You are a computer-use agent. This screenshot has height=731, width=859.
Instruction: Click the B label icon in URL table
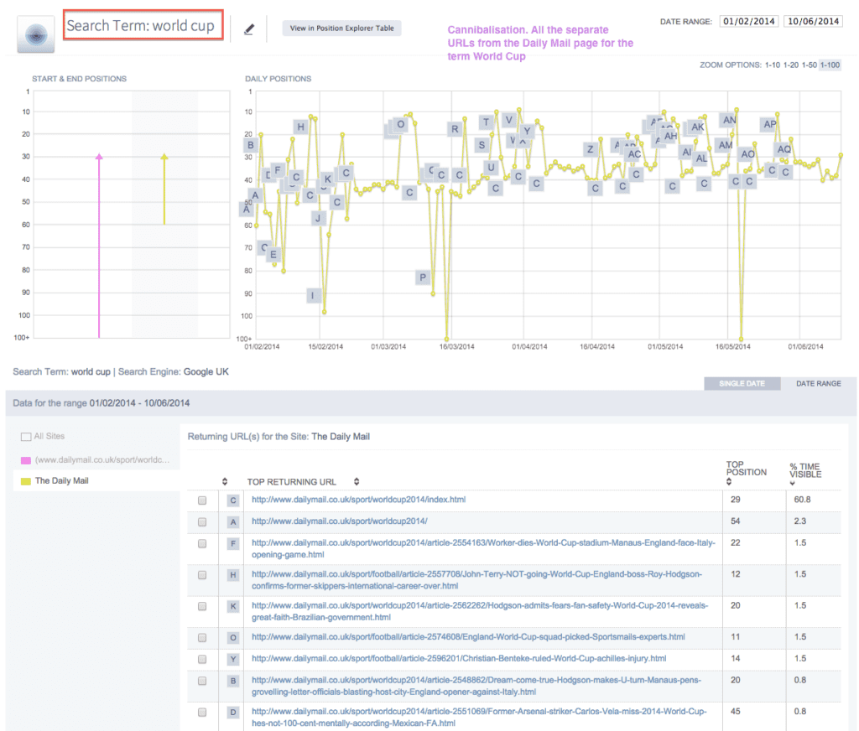tap(233, 681)
